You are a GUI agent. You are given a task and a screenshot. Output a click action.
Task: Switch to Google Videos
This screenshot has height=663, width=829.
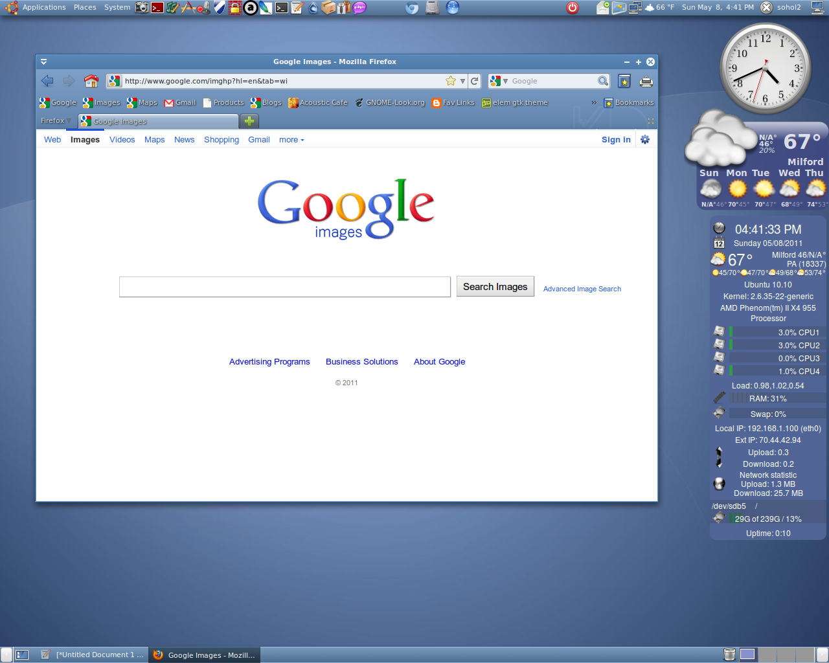[x=122, y=140]
